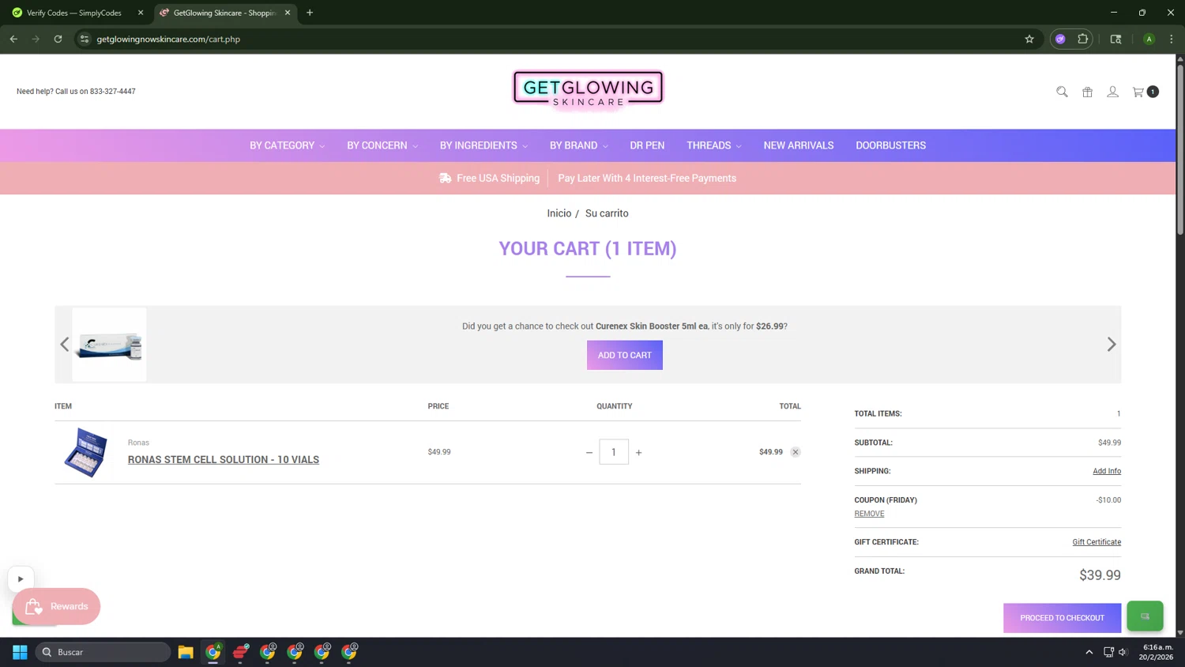Go back in browser history
The height and width of the screenshot is (667, 1185).
(x=13, y=39)
